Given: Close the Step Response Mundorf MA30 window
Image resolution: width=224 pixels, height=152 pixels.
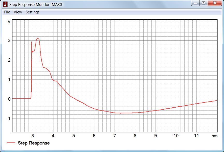Looking at the screenshot, I should 215,3.
